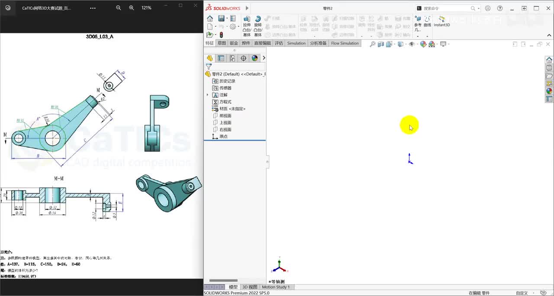Zoom out on the PDF viewer window
Image resolution: width=554 pixels, height=296 pixels.
coord(119,8)
